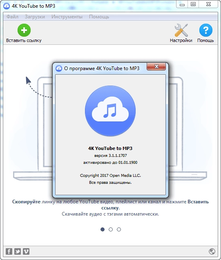Screen dimensions: 221x260
Task: Open the Помощь menu in menu bar
Action: [x=99, y=17]
